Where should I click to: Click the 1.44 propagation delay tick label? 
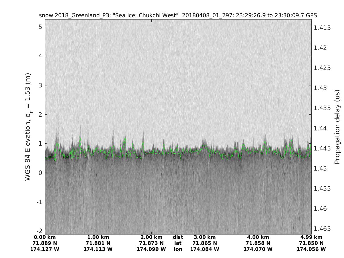321,128
